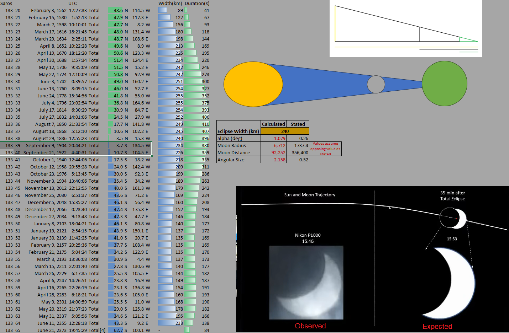Image resolution: width=509 pixels, height=333 pixels.
Task: Select the green Earth circle shape
Action: pos(445,84)
